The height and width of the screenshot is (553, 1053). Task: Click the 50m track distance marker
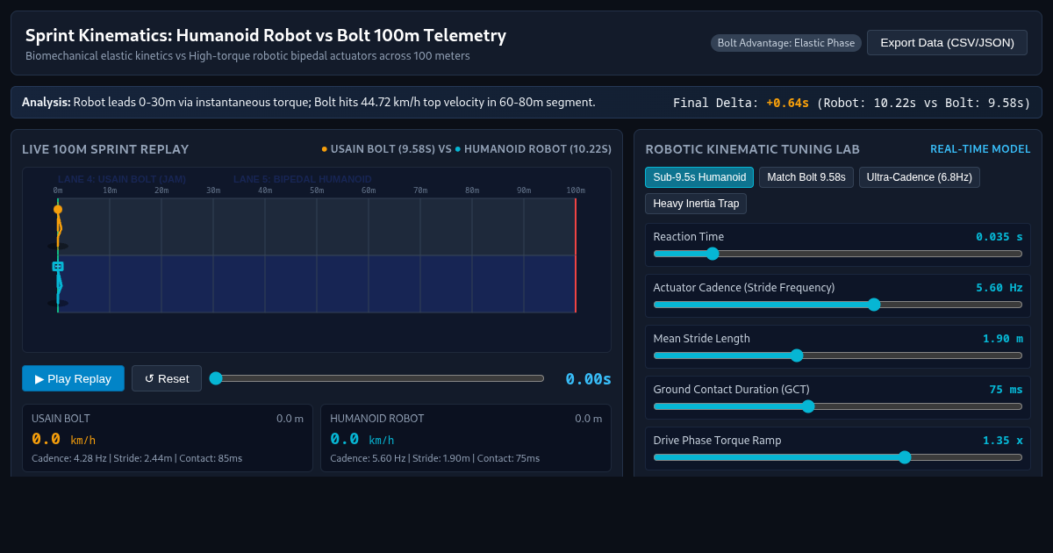click(317, 190)
